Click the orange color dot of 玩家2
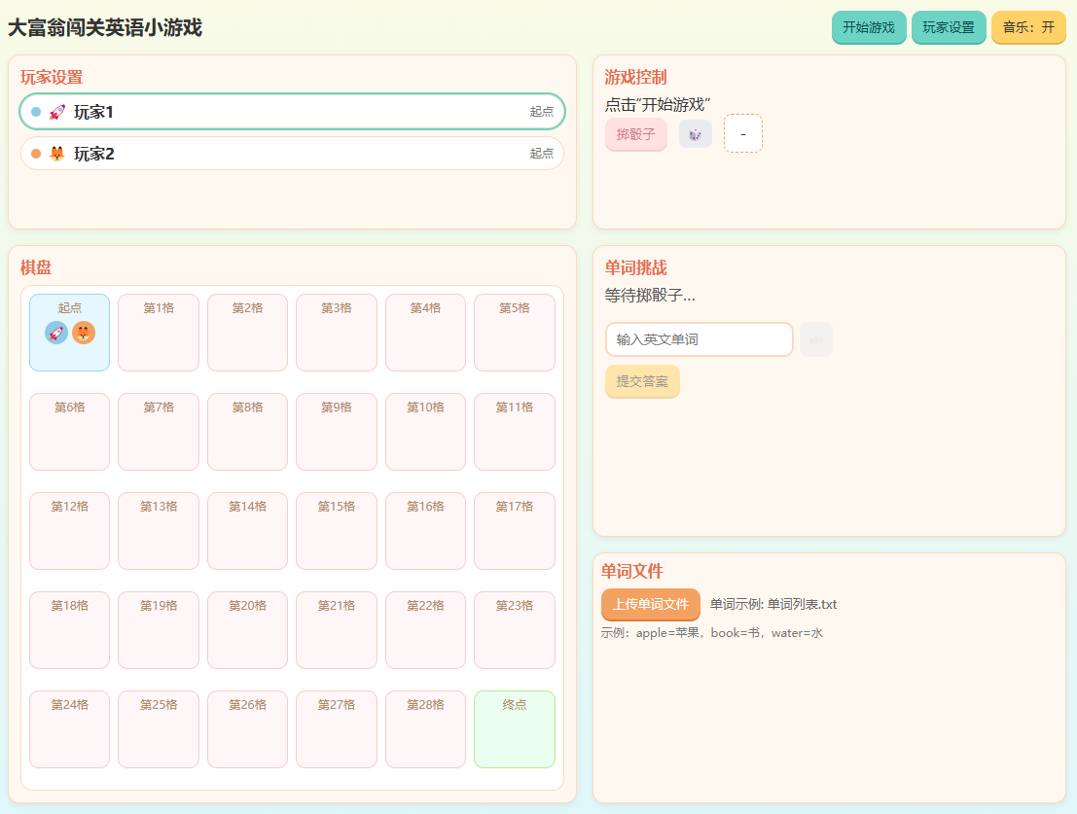 [x=36, y=154]
